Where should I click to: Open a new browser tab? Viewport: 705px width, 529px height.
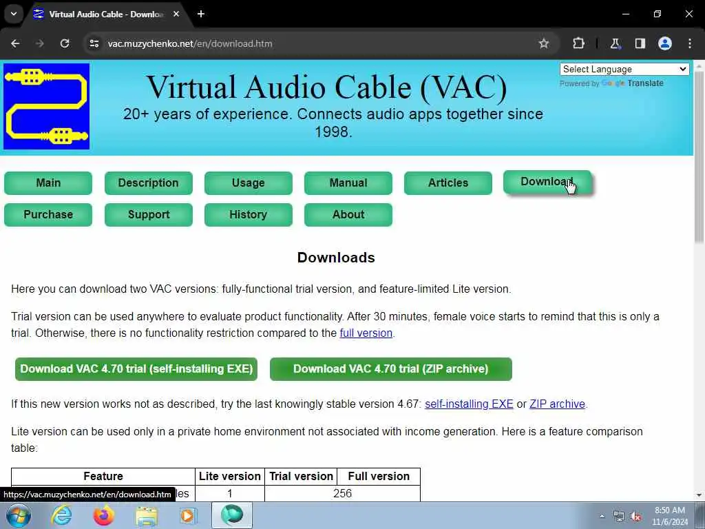[201, 14]
